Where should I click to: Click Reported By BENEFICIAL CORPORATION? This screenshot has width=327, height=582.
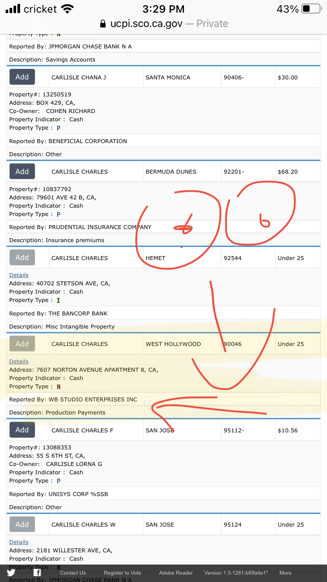(68, 141)
